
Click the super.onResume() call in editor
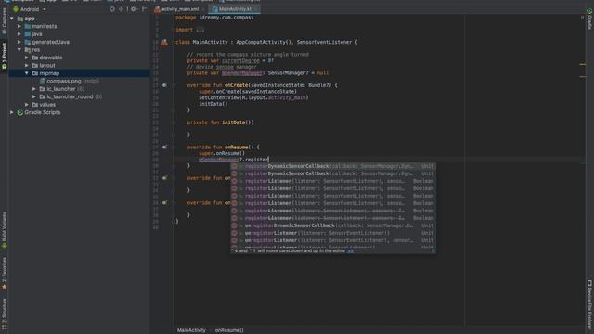pyautogui.click(x=222, y=153)
